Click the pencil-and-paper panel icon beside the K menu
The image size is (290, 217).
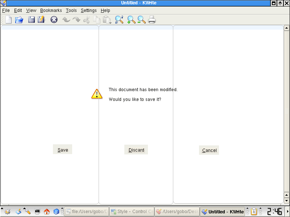click(18, 212)
